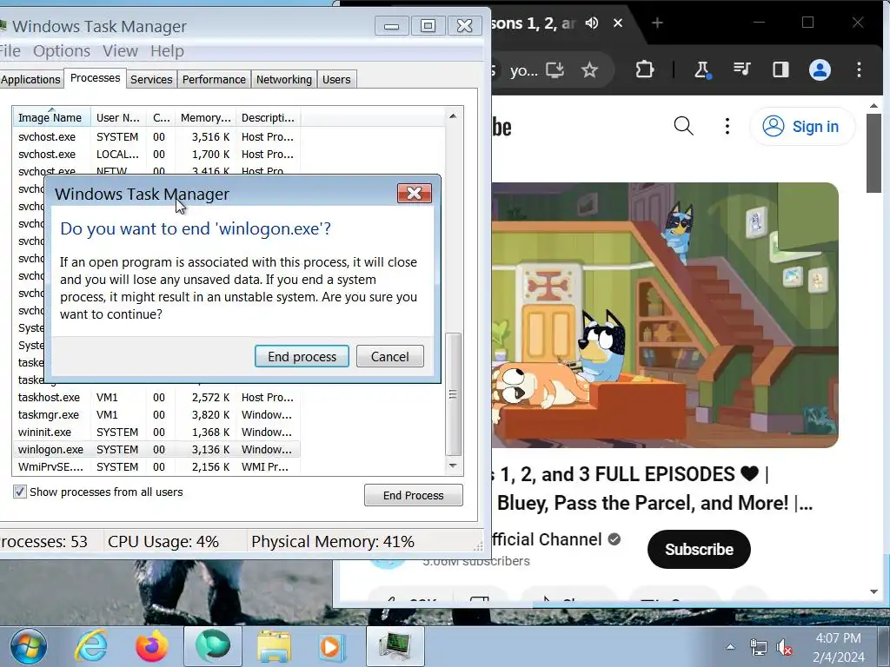Open Windows Media Player from taskbar
The height and width of the screenshot is (667, 890).
(331, 646)
